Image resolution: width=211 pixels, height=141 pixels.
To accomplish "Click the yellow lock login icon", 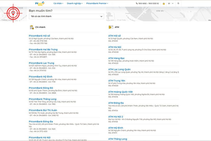I will click(164, 3).
